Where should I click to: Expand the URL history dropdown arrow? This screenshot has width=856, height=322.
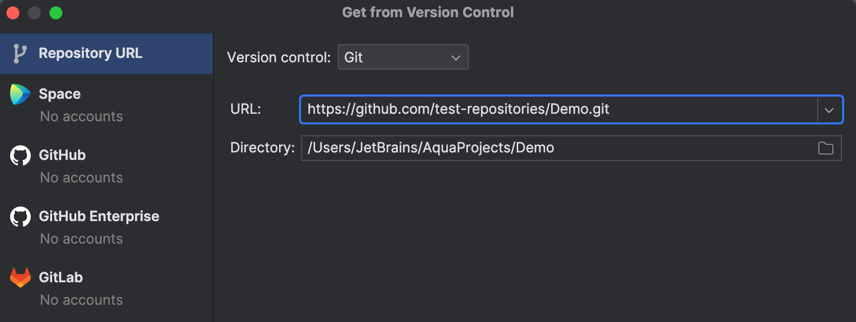click(829, 110)
